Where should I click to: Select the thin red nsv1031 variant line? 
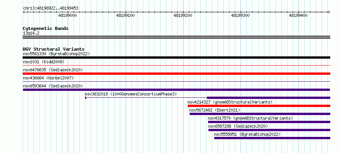pos(177,65)
